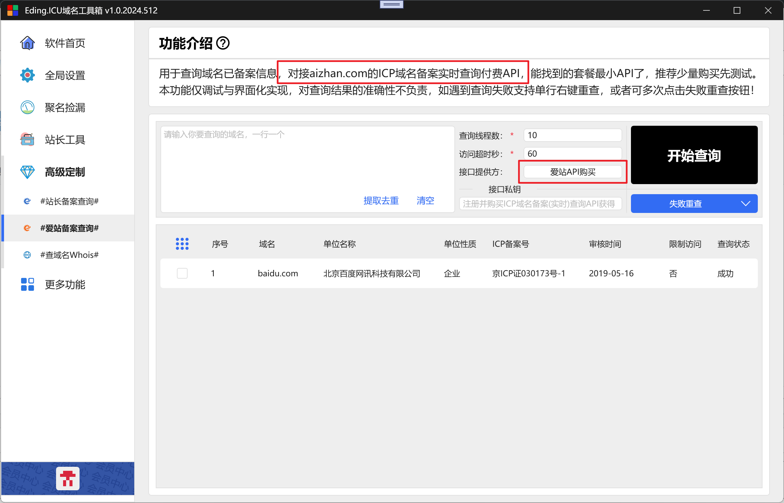784x503 pixels.
Task: Open the 软件首页 menu item
Action: tap(68, 43)
